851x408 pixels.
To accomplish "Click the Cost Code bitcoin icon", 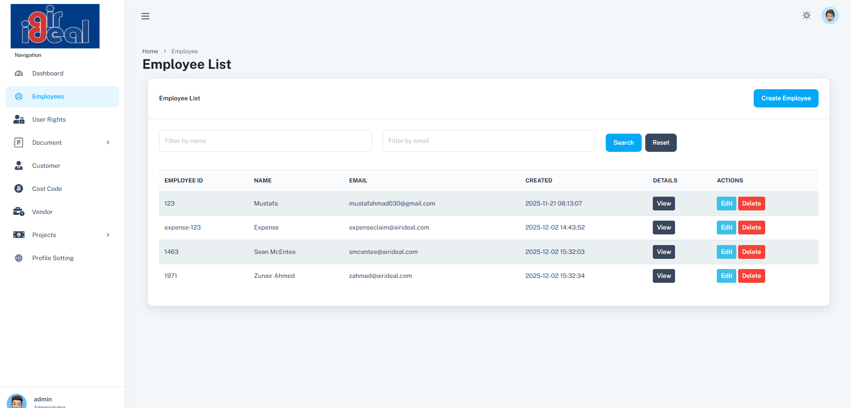I will pos(19,189).
